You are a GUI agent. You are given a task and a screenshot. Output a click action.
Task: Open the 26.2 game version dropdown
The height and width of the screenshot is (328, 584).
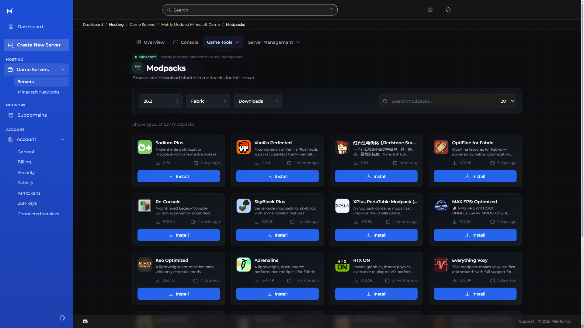pos(161,101)
